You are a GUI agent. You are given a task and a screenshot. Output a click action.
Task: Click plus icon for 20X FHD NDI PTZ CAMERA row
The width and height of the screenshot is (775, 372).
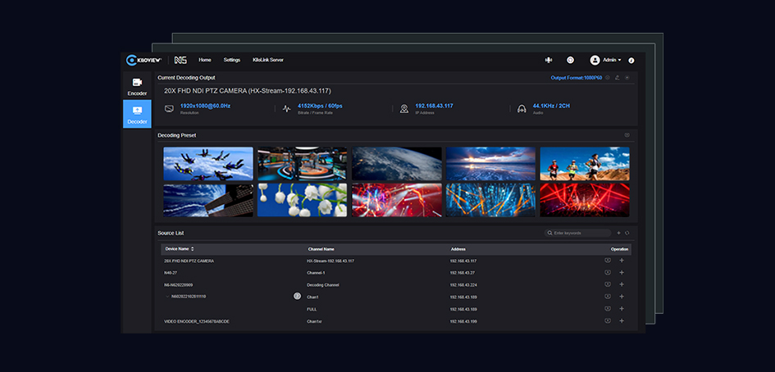pyautogui.click(x=622, y=261)
